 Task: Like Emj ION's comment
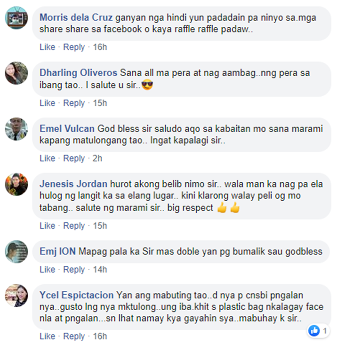(x=47, y=269)
